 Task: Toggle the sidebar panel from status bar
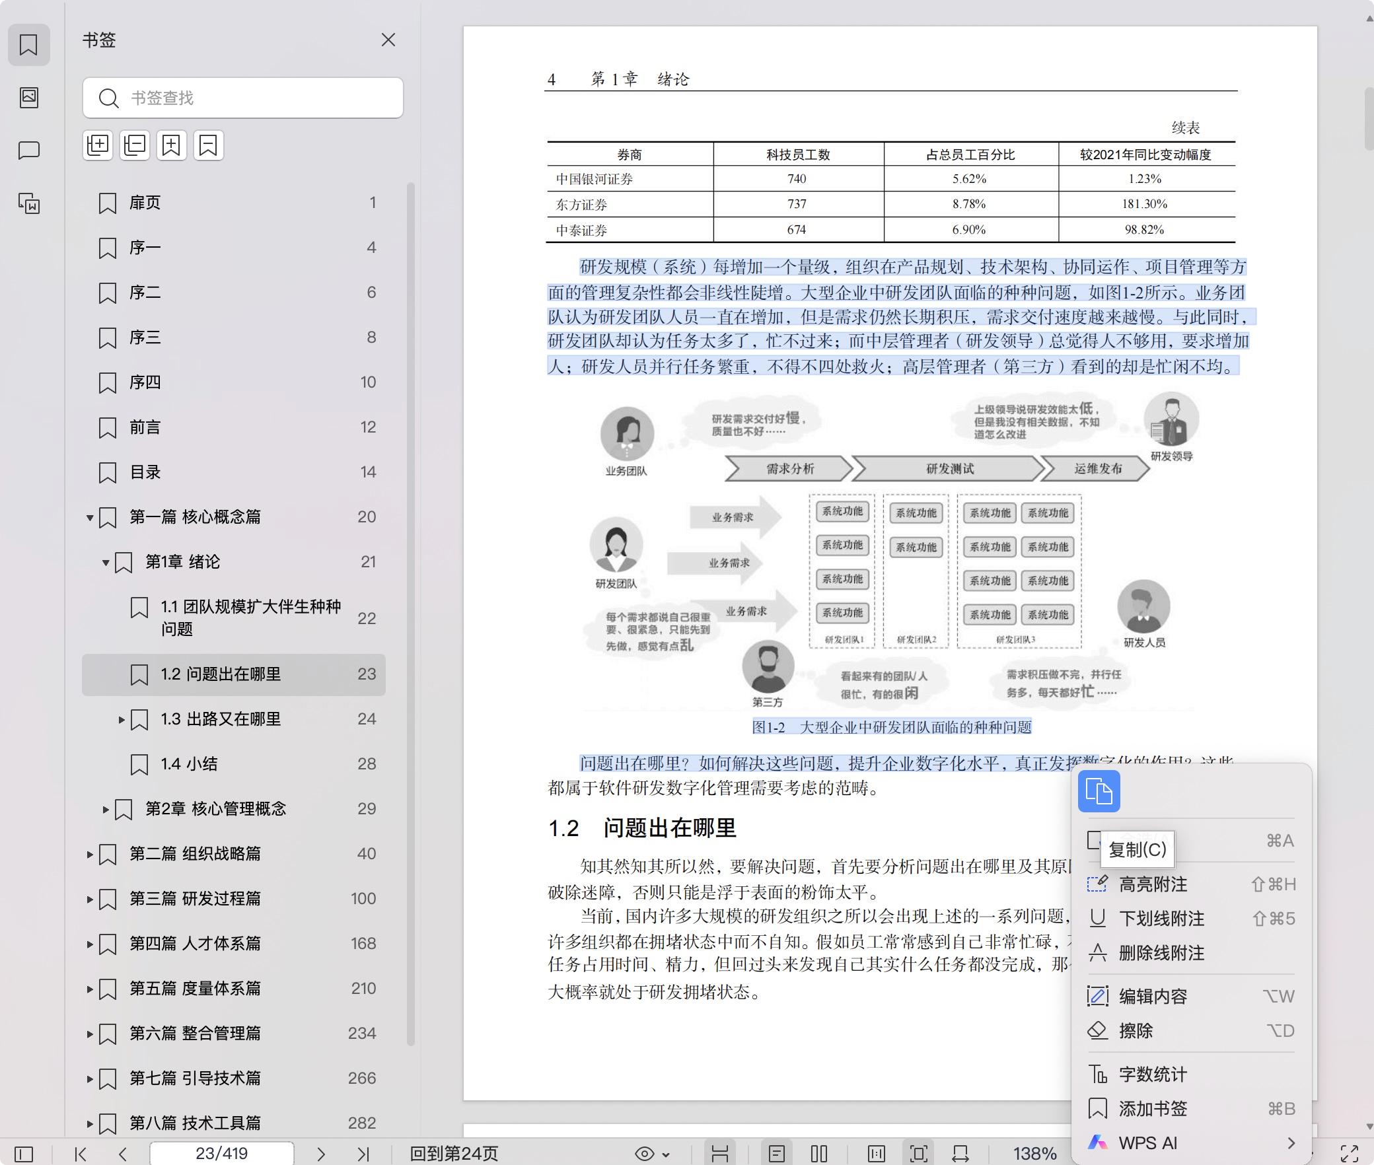[24, 1154]
